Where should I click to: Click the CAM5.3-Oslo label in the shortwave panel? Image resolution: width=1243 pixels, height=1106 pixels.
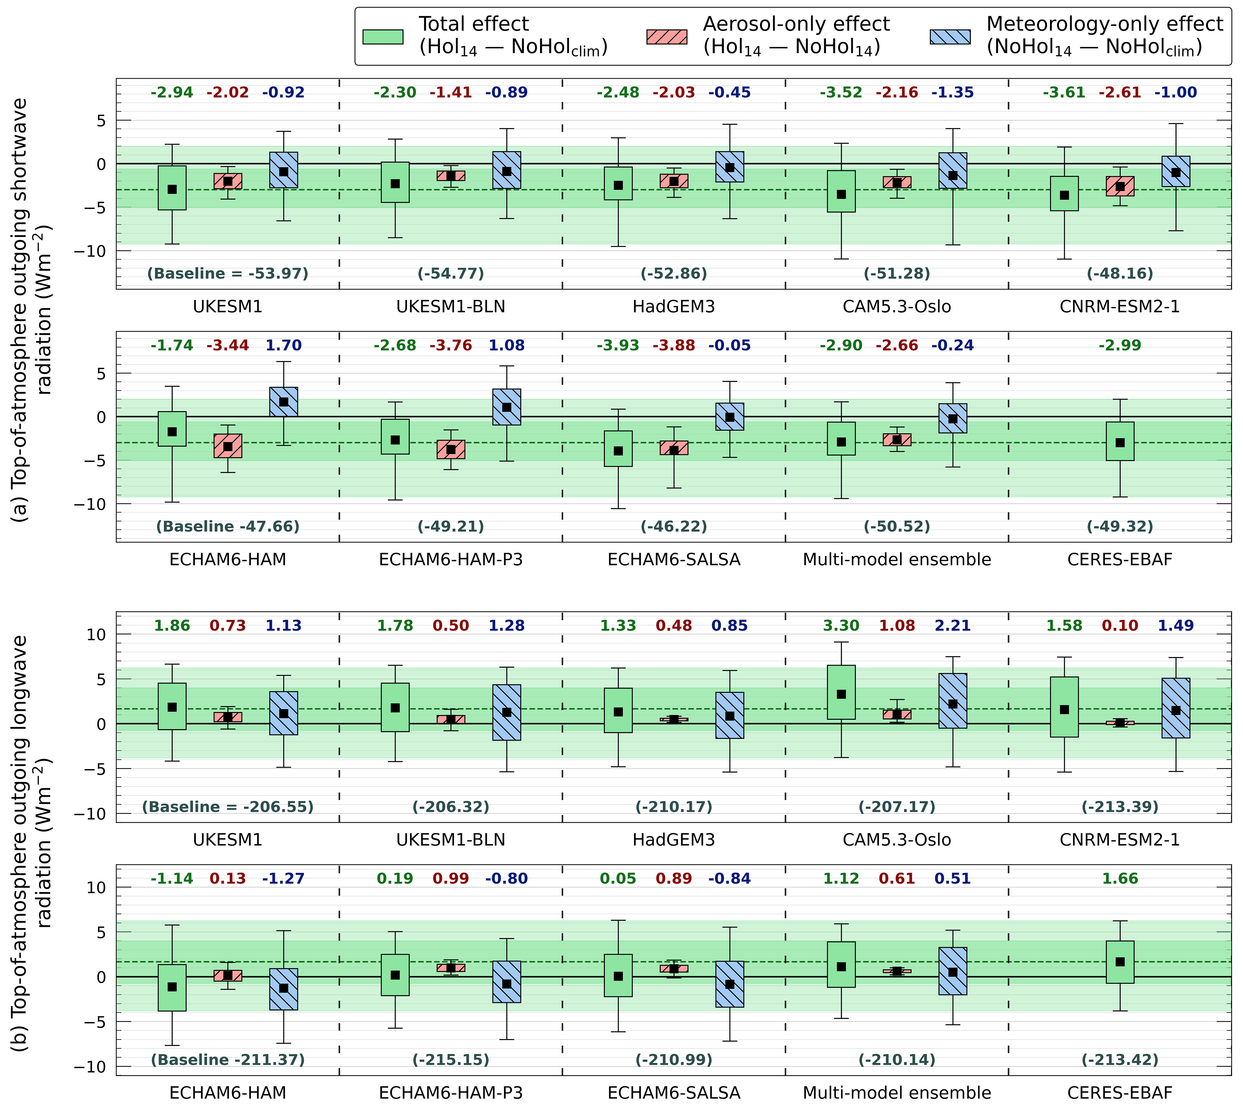coord(896,306)
